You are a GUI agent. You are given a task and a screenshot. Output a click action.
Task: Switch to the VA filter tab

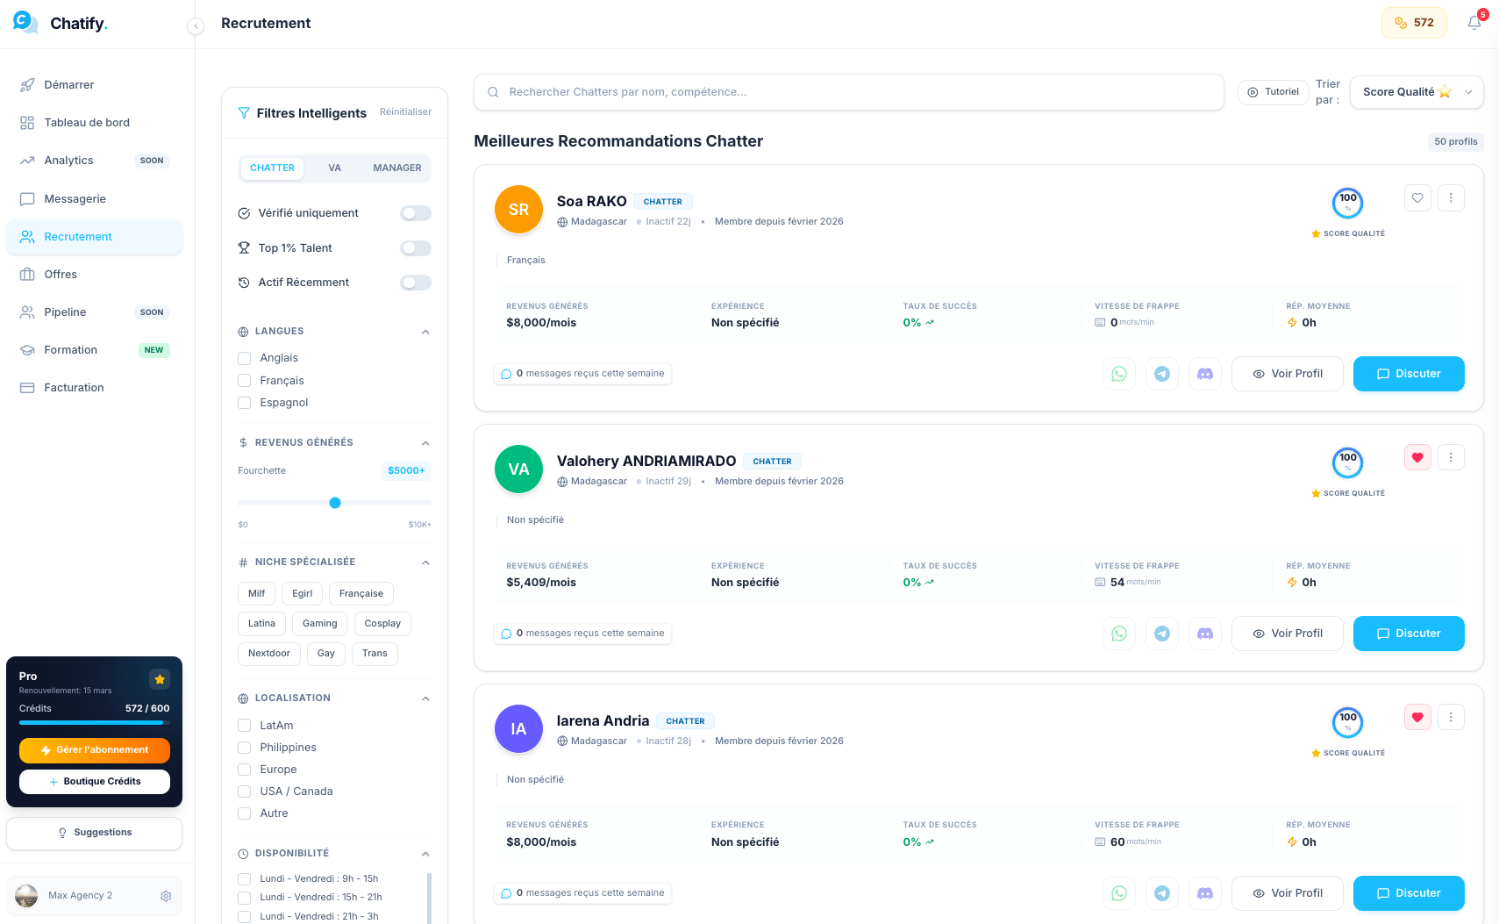[x=334, y=168]
